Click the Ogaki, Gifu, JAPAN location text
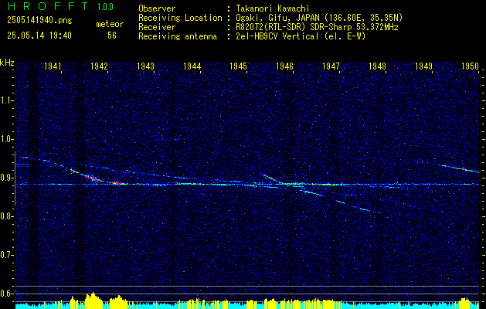Screen dimensions: 486x309 [319, 18]
